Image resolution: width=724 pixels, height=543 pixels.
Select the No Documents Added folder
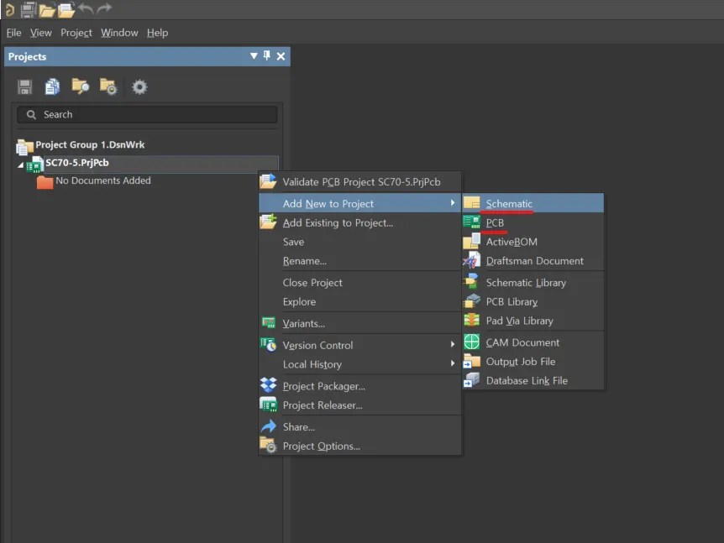(x=101, y=180)
